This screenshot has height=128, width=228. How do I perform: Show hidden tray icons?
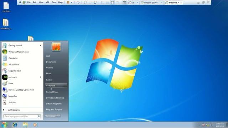coord(199,125)
